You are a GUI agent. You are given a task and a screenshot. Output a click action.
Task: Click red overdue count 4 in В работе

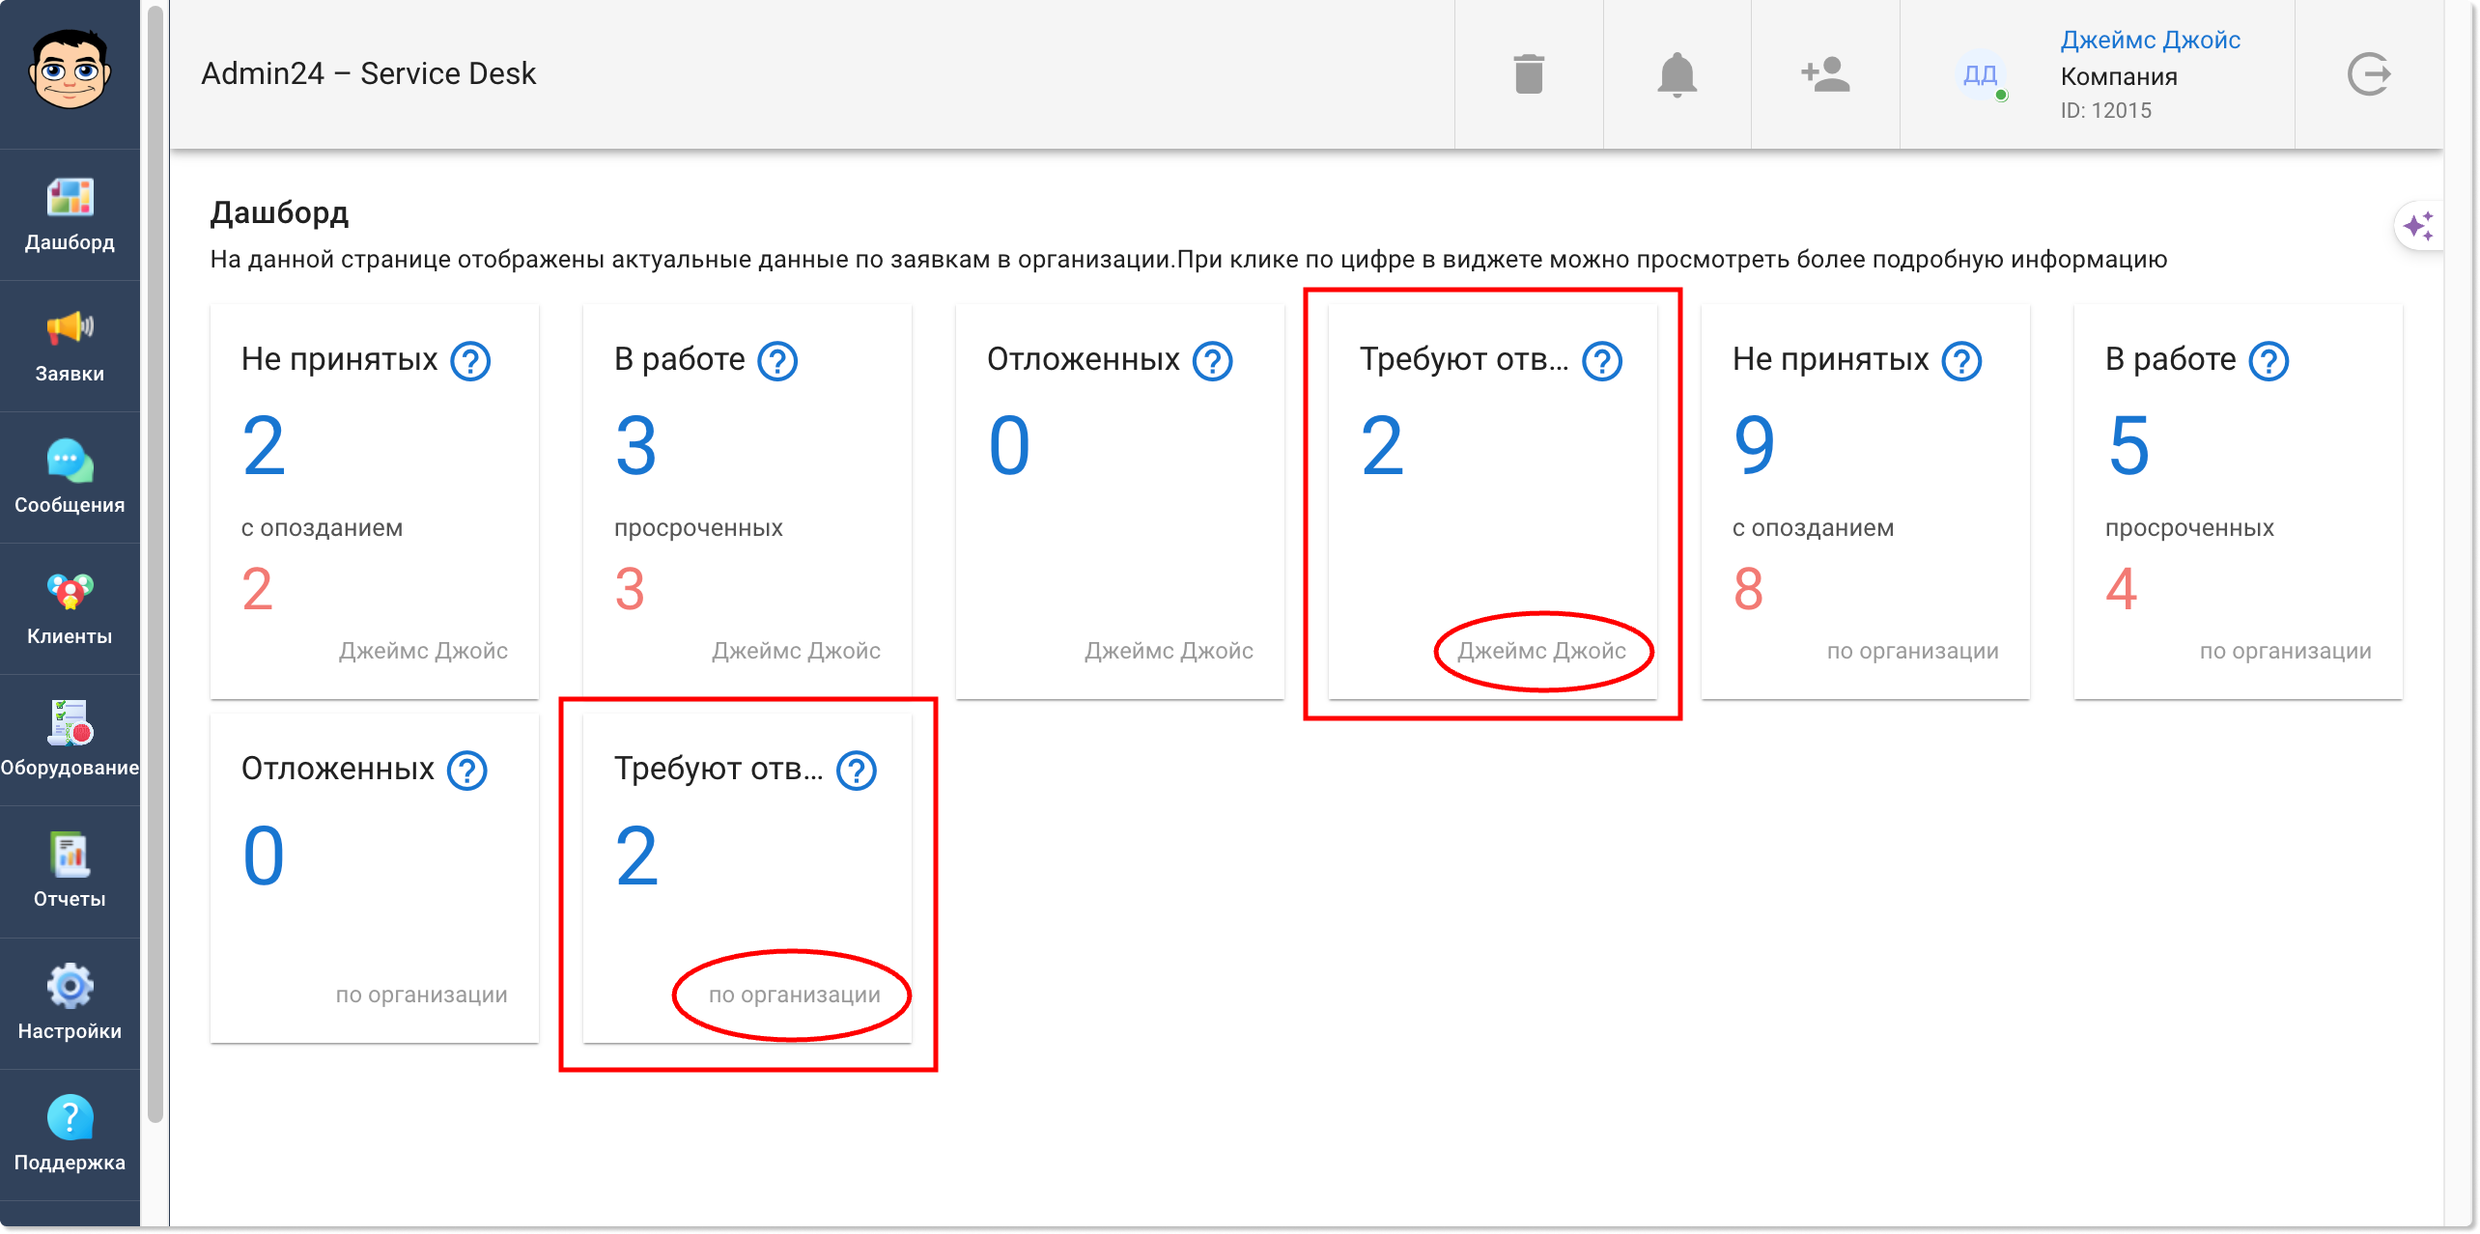pyautogui.click(x=2121, y=589)
